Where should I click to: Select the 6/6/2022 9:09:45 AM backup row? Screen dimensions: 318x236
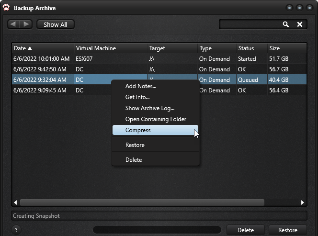[x=159, y=90]
